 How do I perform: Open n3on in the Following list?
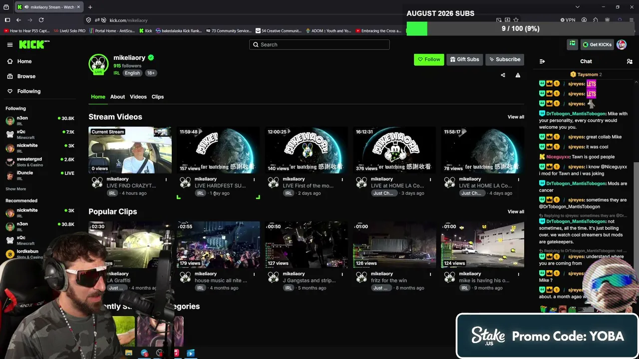(x=40, y=120)
